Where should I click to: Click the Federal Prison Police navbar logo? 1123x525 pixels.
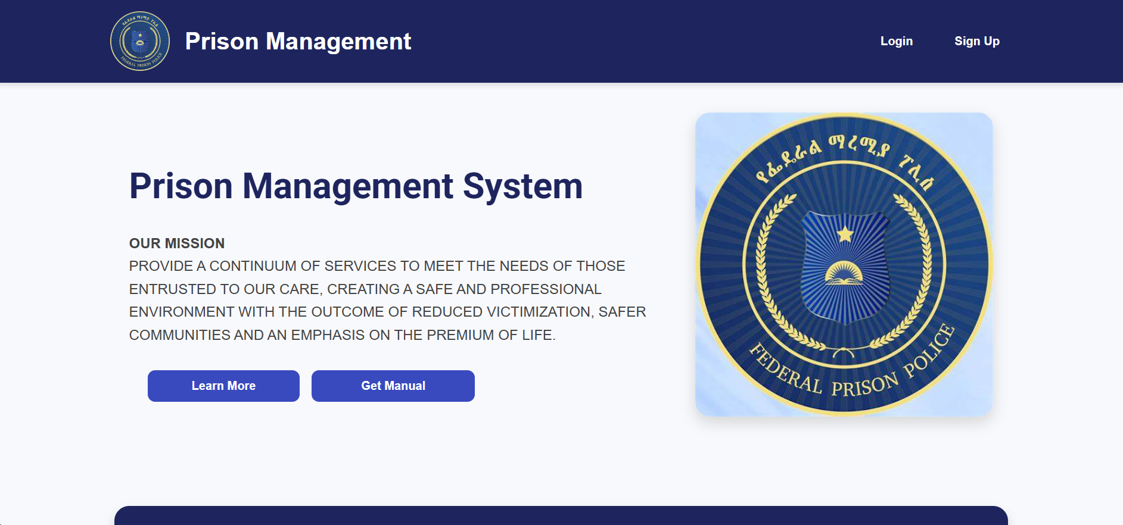[140, 41]
